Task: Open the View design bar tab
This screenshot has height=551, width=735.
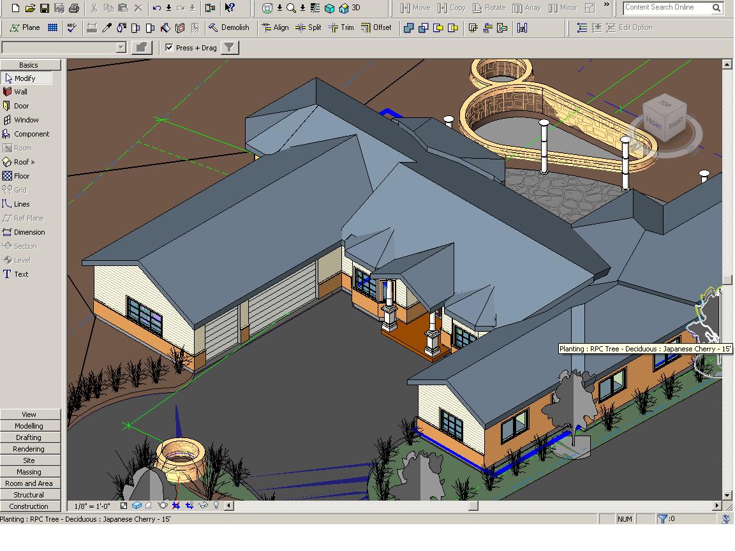Action: [31, 414]
